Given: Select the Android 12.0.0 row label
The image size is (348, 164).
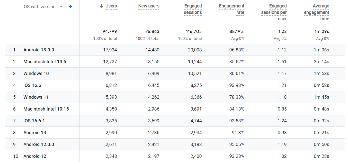Looking at the screenshot, I should 39,144.
